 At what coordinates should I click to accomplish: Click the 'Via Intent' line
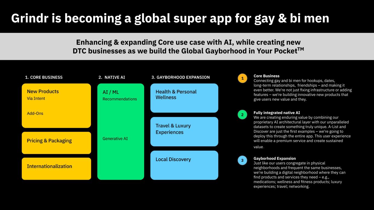tap(36, 98)
